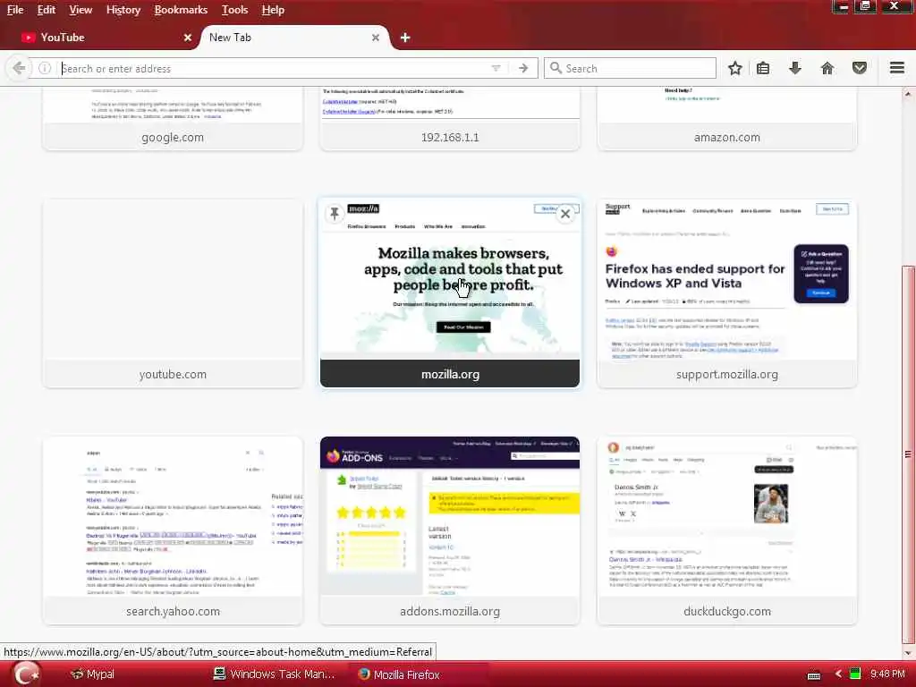This screenshot has height=687, width=916.
Task: Open the 192.168.1.1 tile
Action: (450, 117)
